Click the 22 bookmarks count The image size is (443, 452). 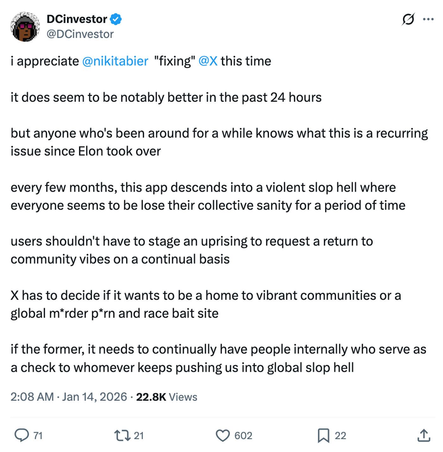tap(340, 436)
